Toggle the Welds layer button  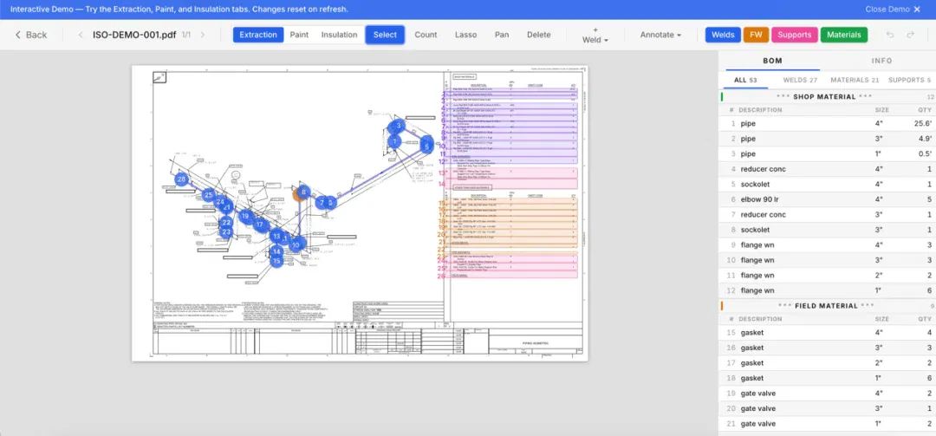click(x=723, y=35)
